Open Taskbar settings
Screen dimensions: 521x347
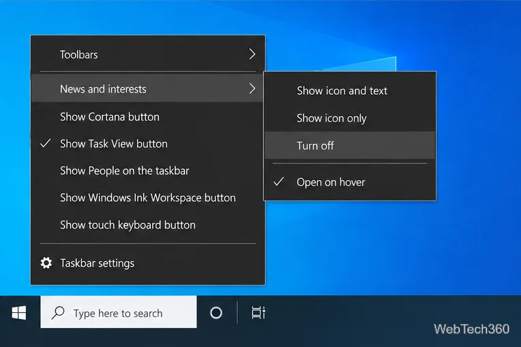(148, 263)
